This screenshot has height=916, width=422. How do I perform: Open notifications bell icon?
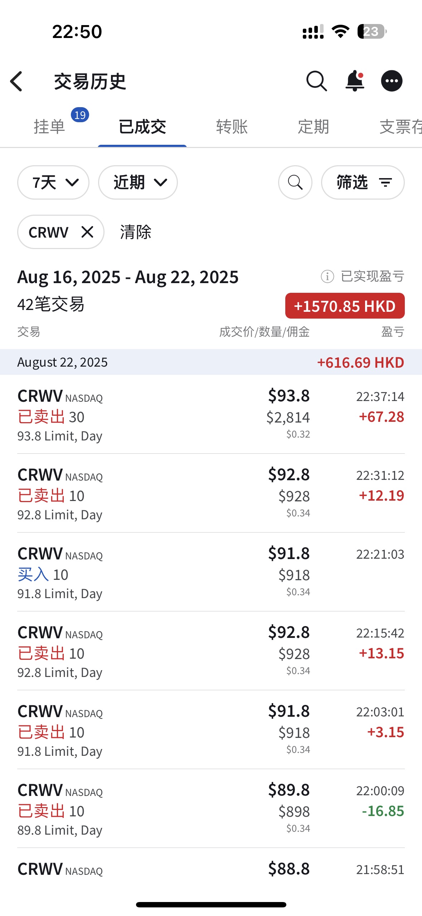tap(354, 81)
